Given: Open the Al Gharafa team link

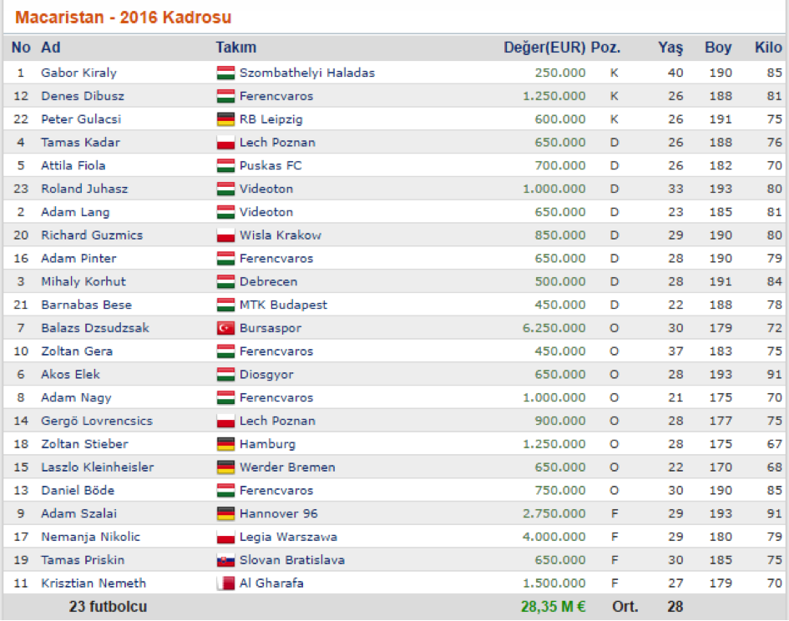Looking at the screenshot, I should point(271,583).
